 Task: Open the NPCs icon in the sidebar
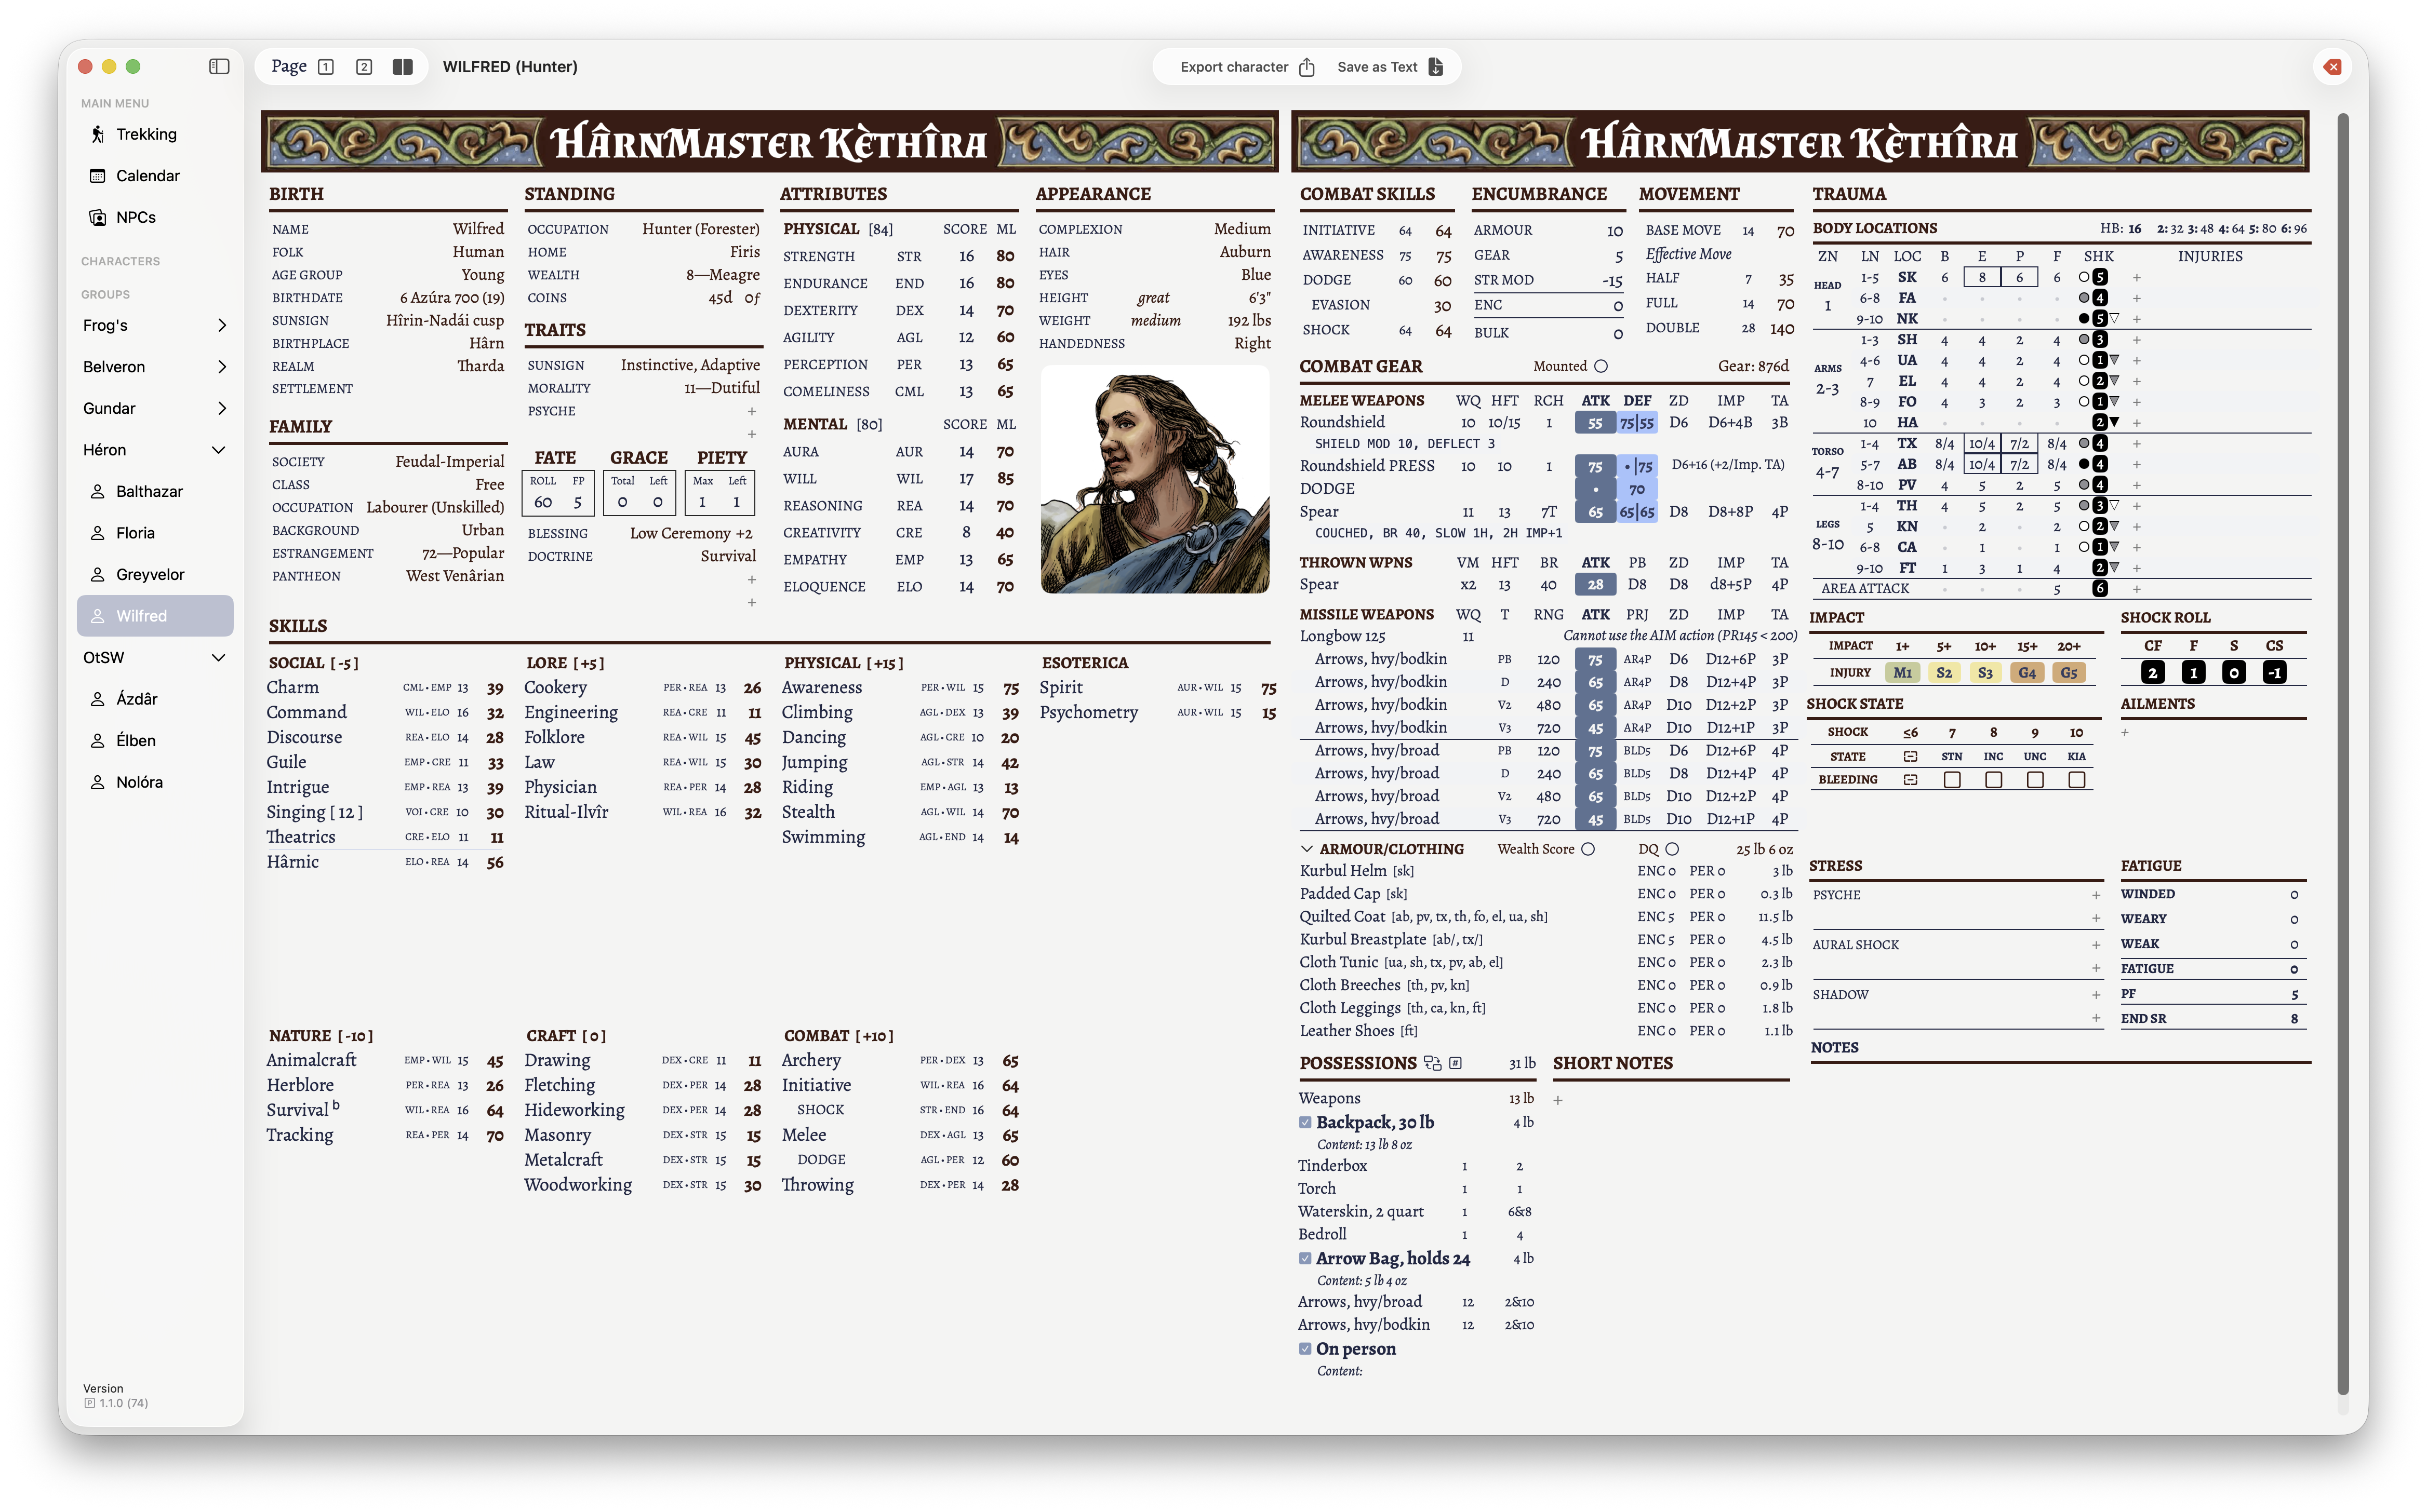pyautogui.click(x=97, y=217)
